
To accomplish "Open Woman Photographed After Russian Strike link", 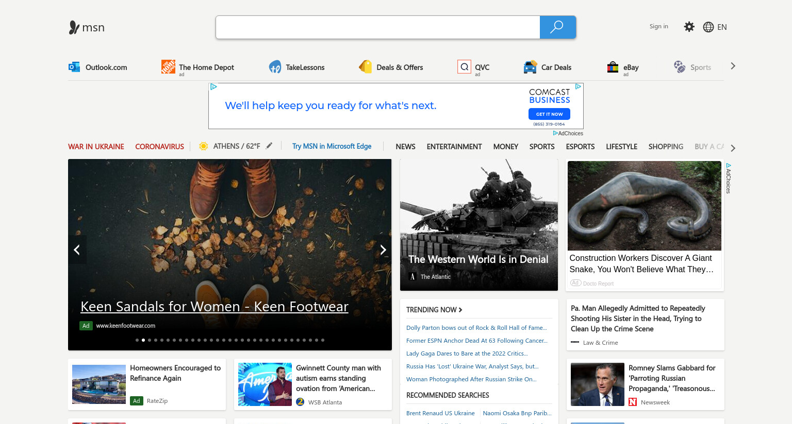I will (x=471, y=379).
